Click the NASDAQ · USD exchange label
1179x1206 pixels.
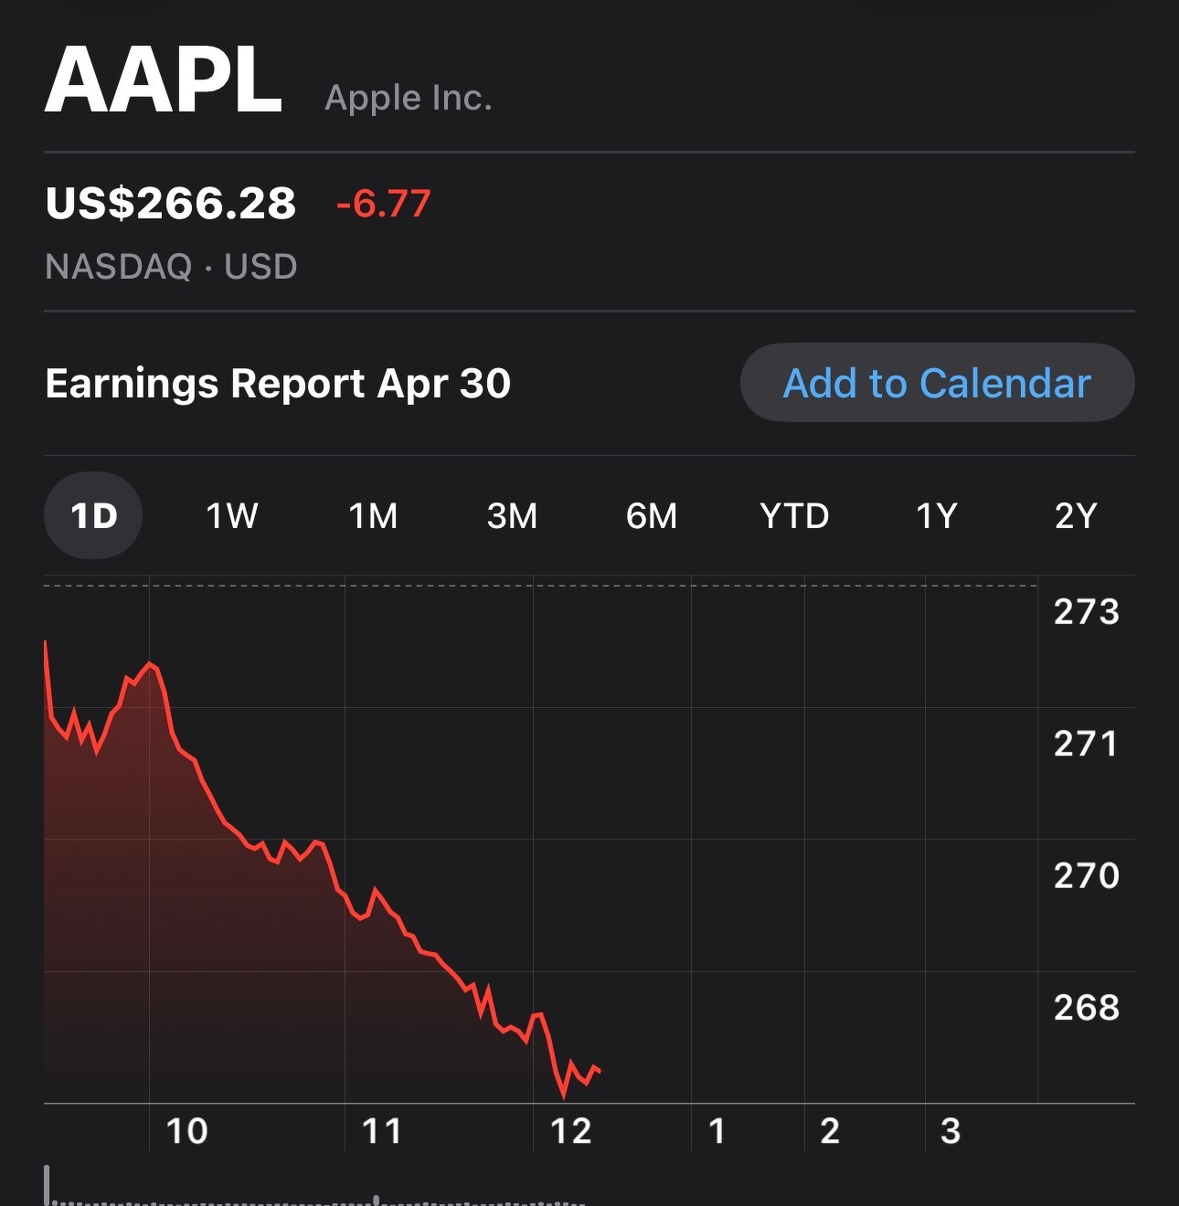click(x=171, y=267)
